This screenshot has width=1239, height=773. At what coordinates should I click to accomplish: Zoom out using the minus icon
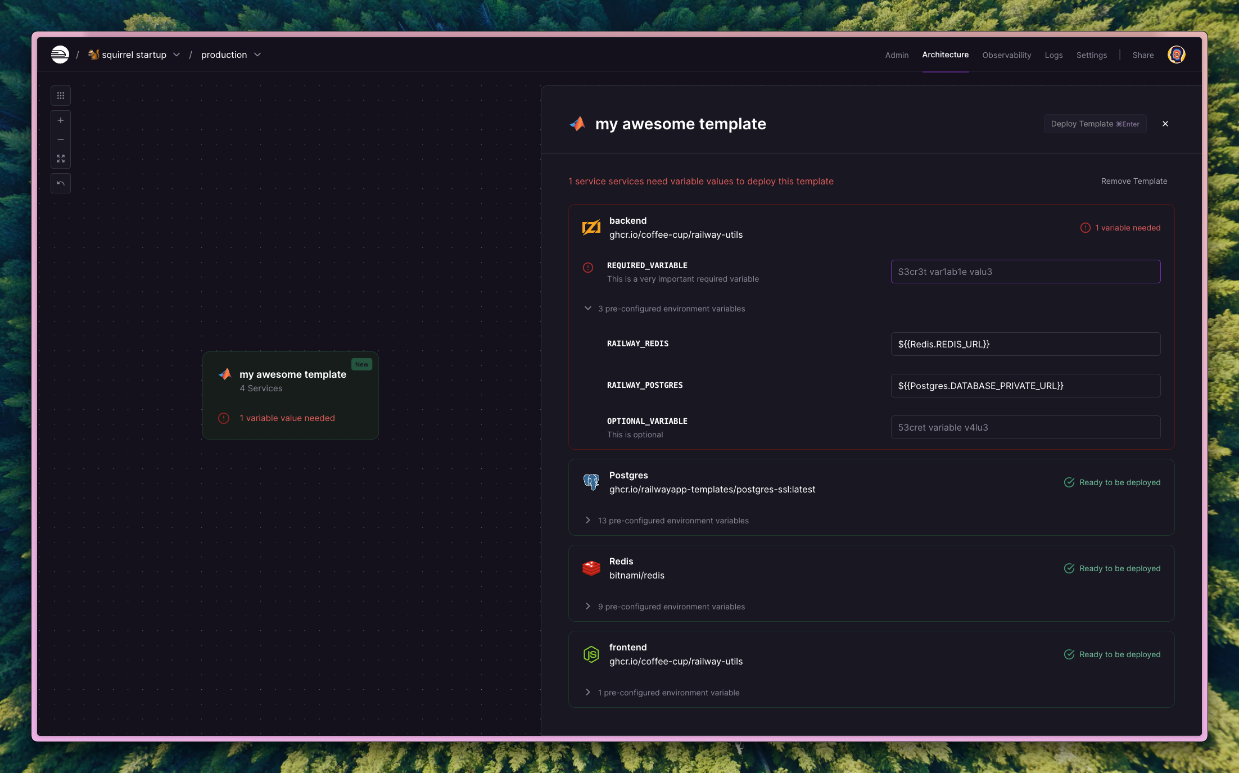(60, 139)
